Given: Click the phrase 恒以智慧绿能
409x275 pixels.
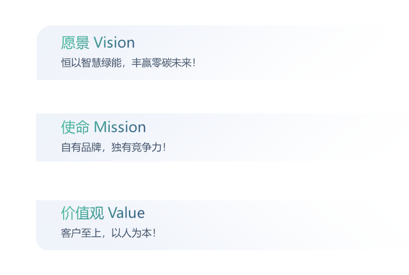Looking at the screenshot, I should (x=91, y=63).
